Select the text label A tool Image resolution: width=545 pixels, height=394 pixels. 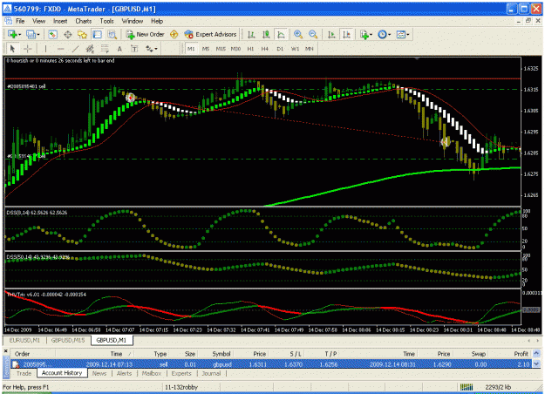(x=119, y=49)
